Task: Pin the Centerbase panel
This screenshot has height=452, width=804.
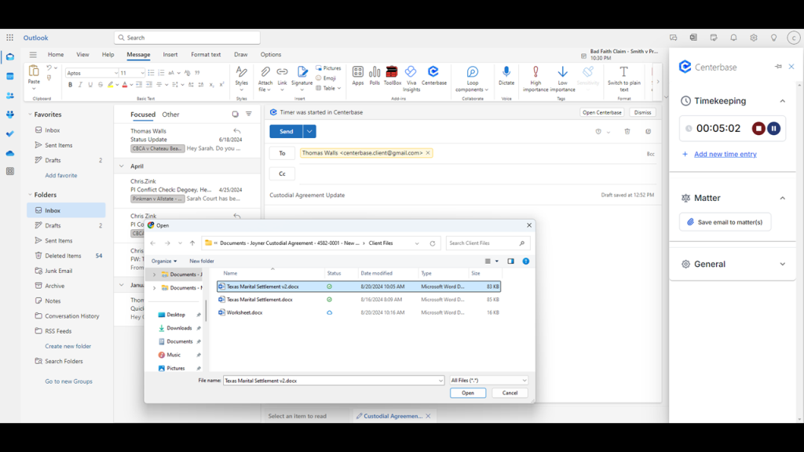Action: click(778, 67)
